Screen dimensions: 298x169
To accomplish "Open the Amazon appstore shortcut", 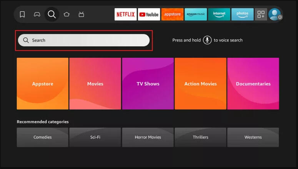I will [x=172, y=15].
